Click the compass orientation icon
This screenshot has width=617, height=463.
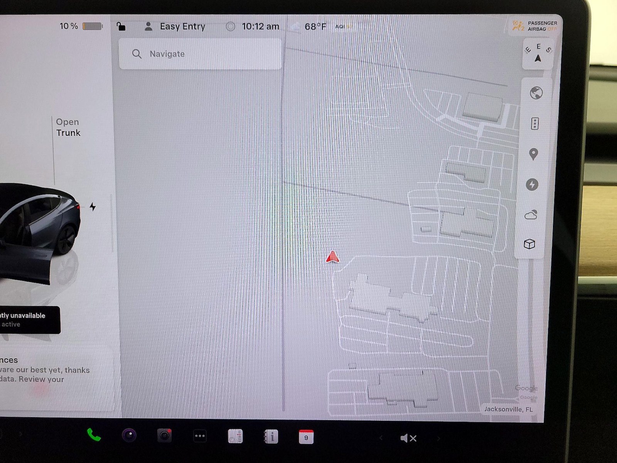[538, 54]
